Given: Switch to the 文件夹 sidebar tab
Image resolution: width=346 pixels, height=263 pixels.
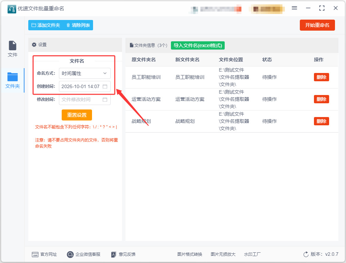Looking at the screenshot, I should [12, 80].
